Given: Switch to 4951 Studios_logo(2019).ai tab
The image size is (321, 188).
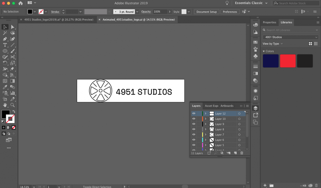Looking at the screenshot, I should click(x=59, y=20).
